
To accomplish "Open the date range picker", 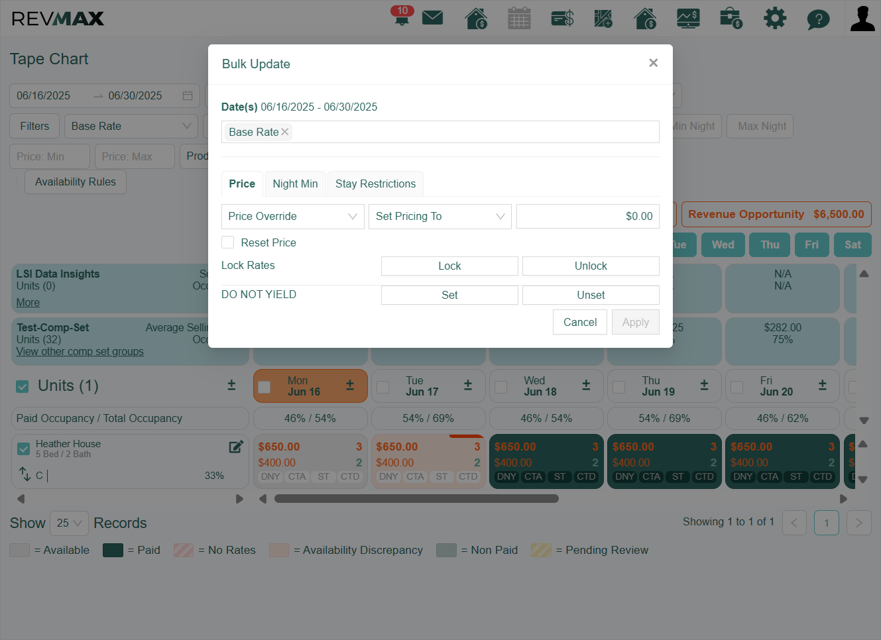I will [105, 96].
